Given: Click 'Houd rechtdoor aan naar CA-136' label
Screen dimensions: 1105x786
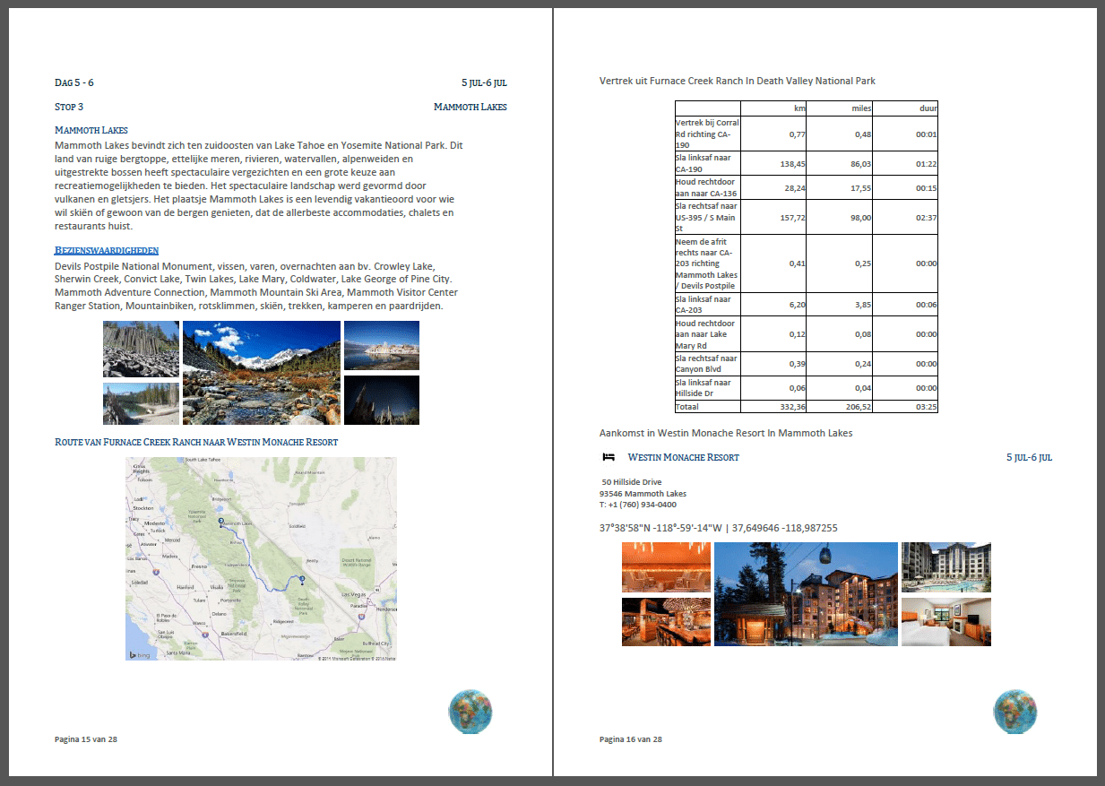Looking at the screenshot, I should [x=706, y=187].
